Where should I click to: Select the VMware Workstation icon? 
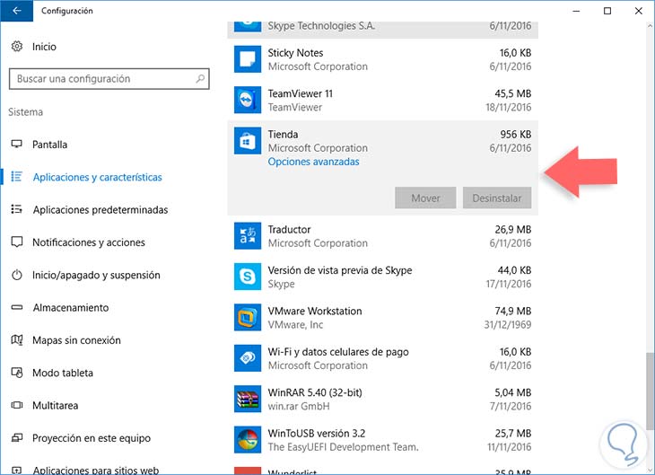[247, 318]
